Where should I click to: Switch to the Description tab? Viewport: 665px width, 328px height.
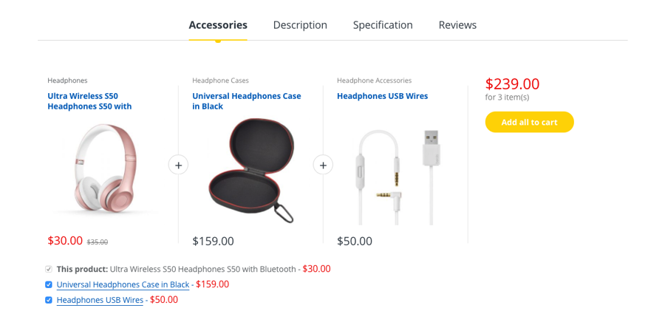coord(300,25)
